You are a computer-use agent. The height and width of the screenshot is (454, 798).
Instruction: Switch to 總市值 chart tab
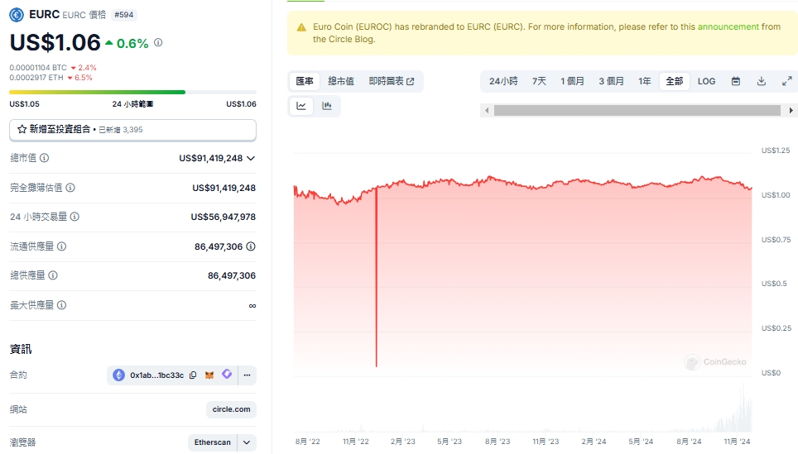(x=340, y=81)
